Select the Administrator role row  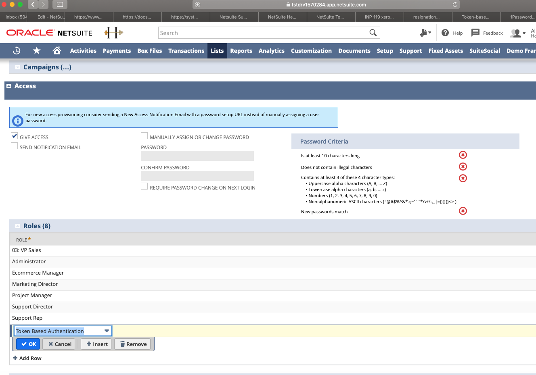tap(273, 262)
